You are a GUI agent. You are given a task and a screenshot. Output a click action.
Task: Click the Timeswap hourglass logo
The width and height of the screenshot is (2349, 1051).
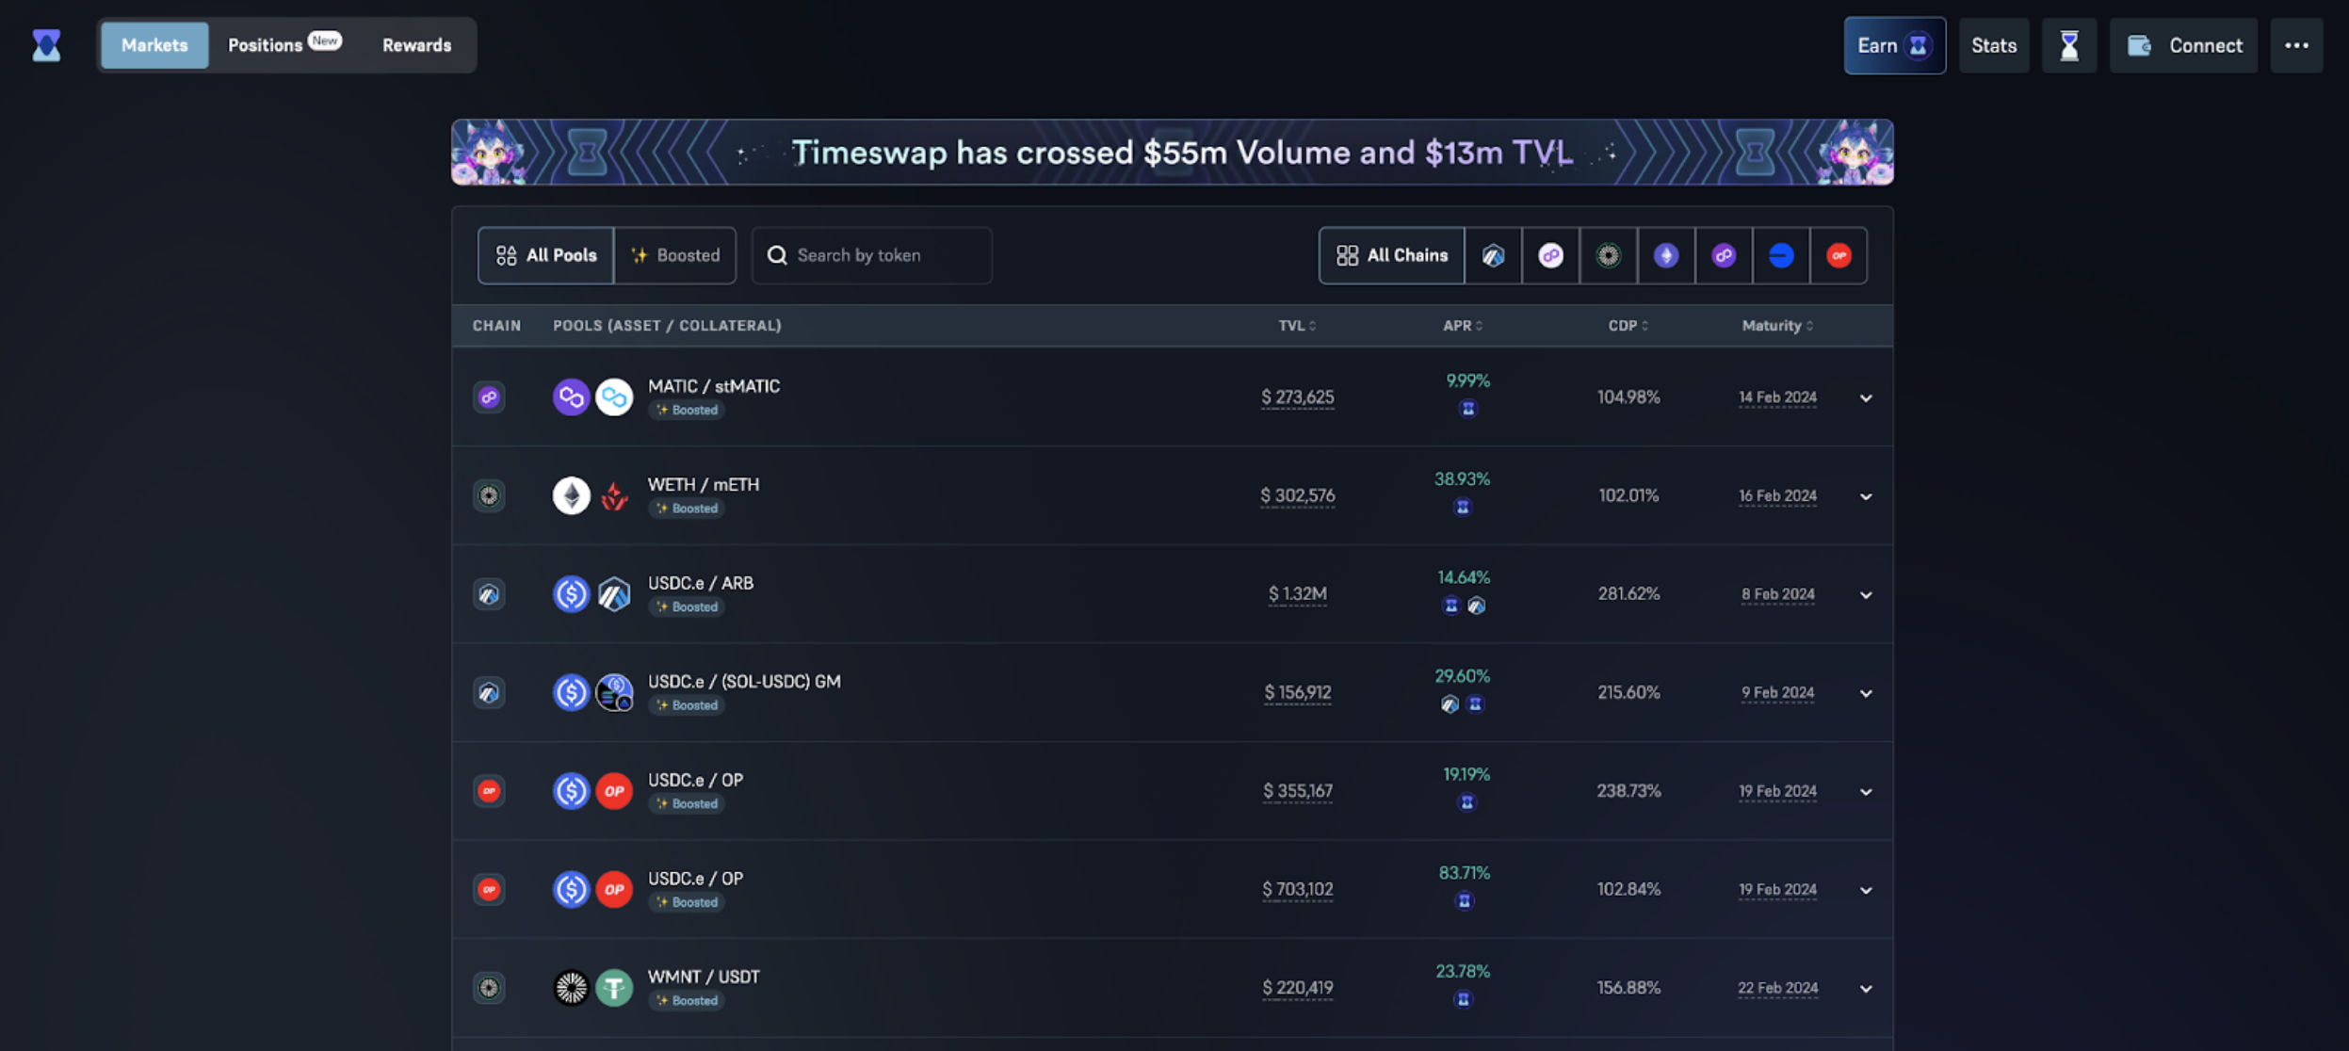click(x=46, y=45)
